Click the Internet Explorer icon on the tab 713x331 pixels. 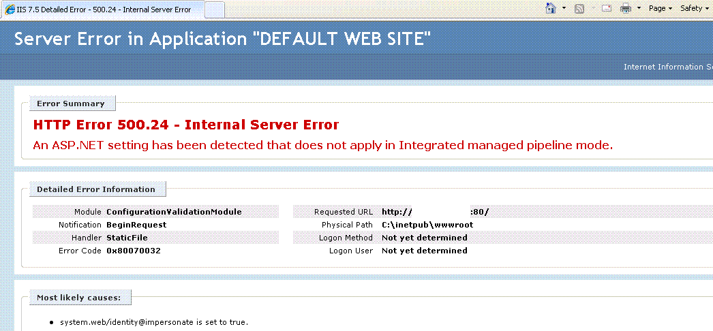click(x=10, y=10)
